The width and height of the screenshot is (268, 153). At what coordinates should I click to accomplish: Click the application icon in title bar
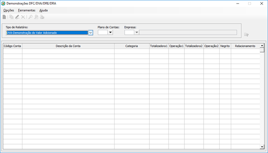tap(3, 4)
